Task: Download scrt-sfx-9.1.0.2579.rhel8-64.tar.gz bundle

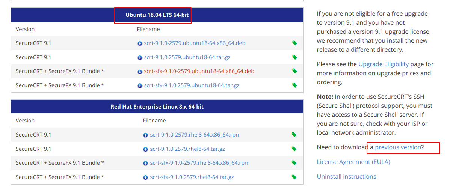Action: coord(192,177)
